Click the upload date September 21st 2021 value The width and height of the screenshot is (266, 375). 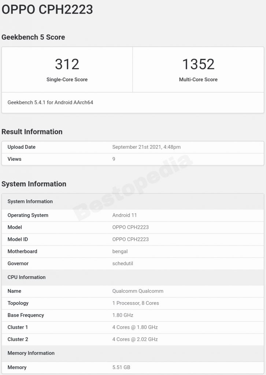[146, 147]
